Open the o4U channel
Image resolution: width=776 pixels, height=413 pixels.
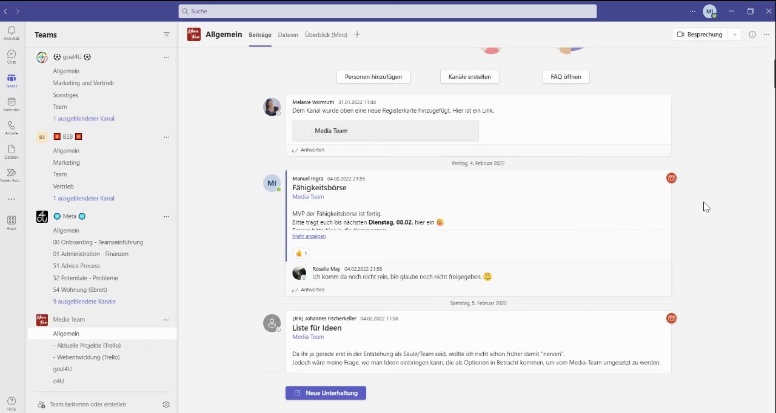coord(58,381)
